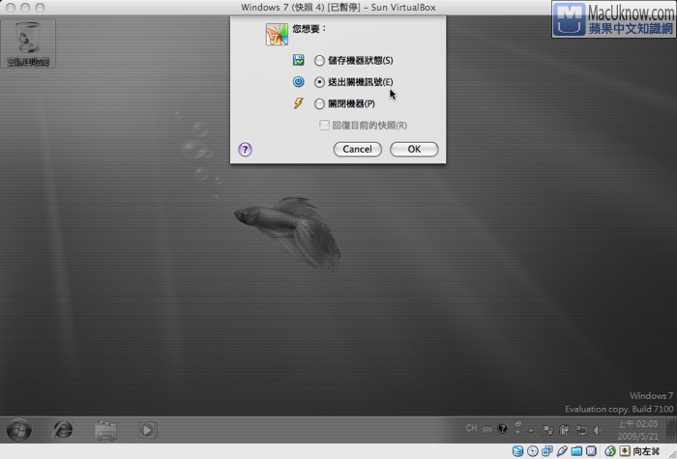Click the CH language indicator in taskbar

[x=471, y=428]
